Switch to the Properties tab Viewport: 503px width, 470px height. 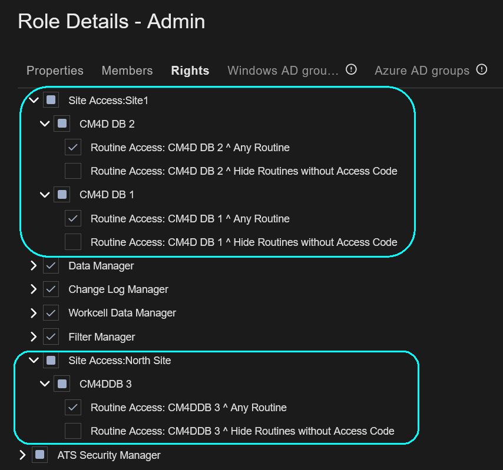click(x=55, y=71)
